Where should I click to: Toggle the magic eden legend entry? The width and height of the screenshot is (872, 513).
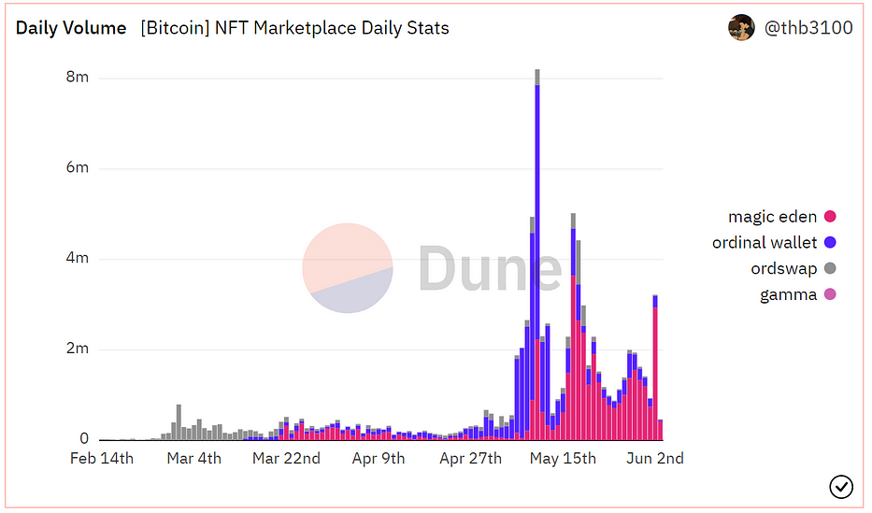point(782,217)
